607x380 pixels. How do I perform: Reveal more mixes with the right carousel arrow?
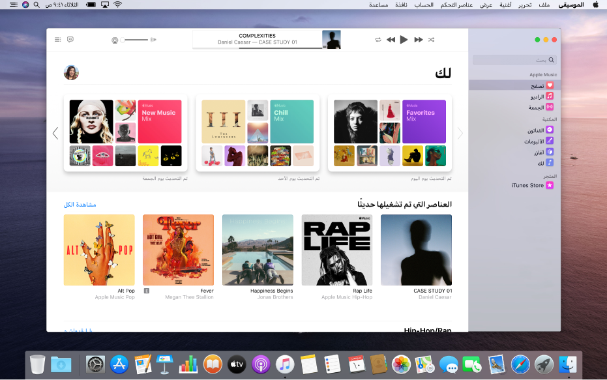click(x=460, y=133)
